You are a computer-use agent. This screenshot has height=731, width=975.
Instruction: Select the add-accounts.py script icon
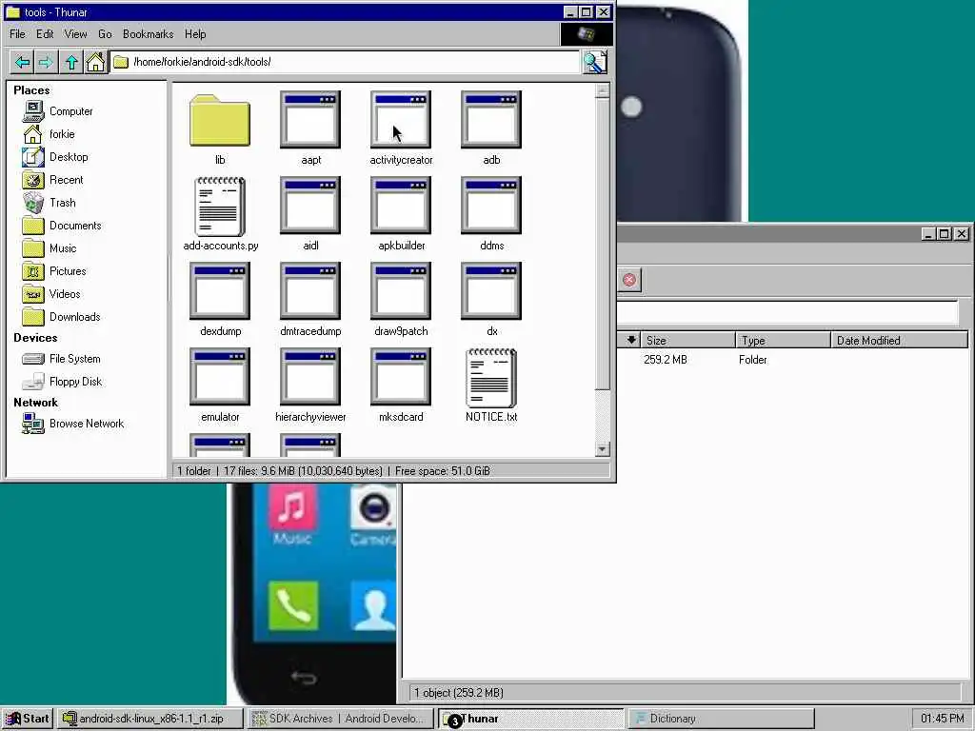click(220, 207)
